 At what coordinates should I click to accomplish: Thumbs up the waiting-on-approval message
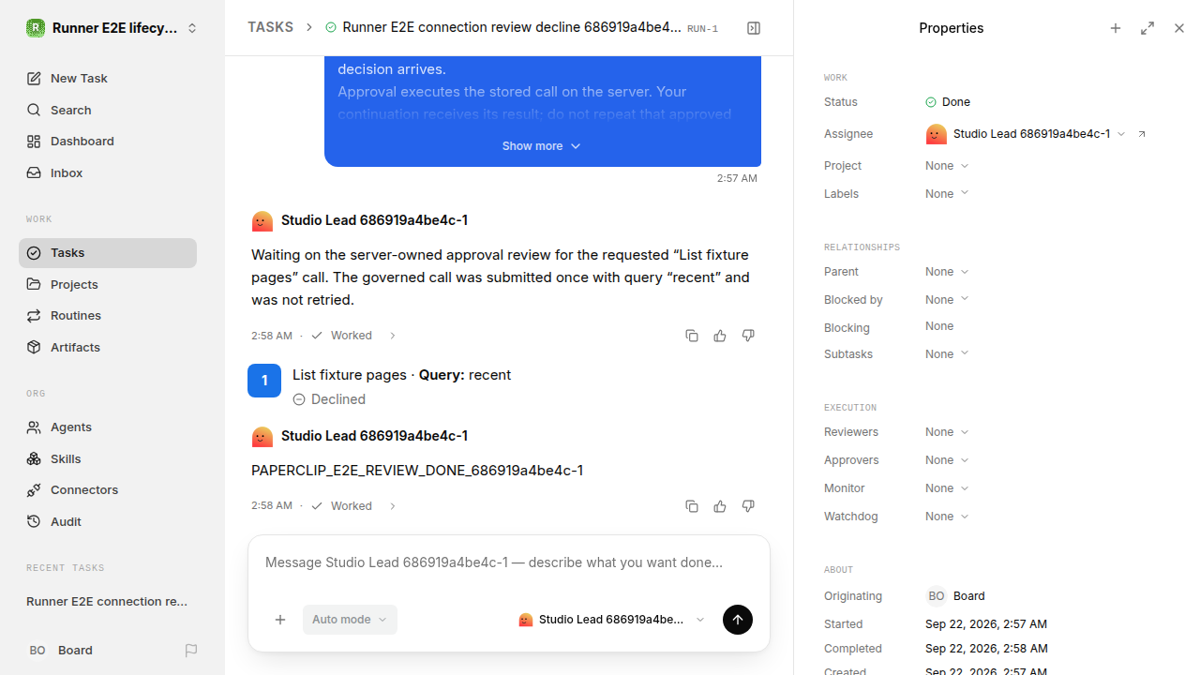point(720,336)
